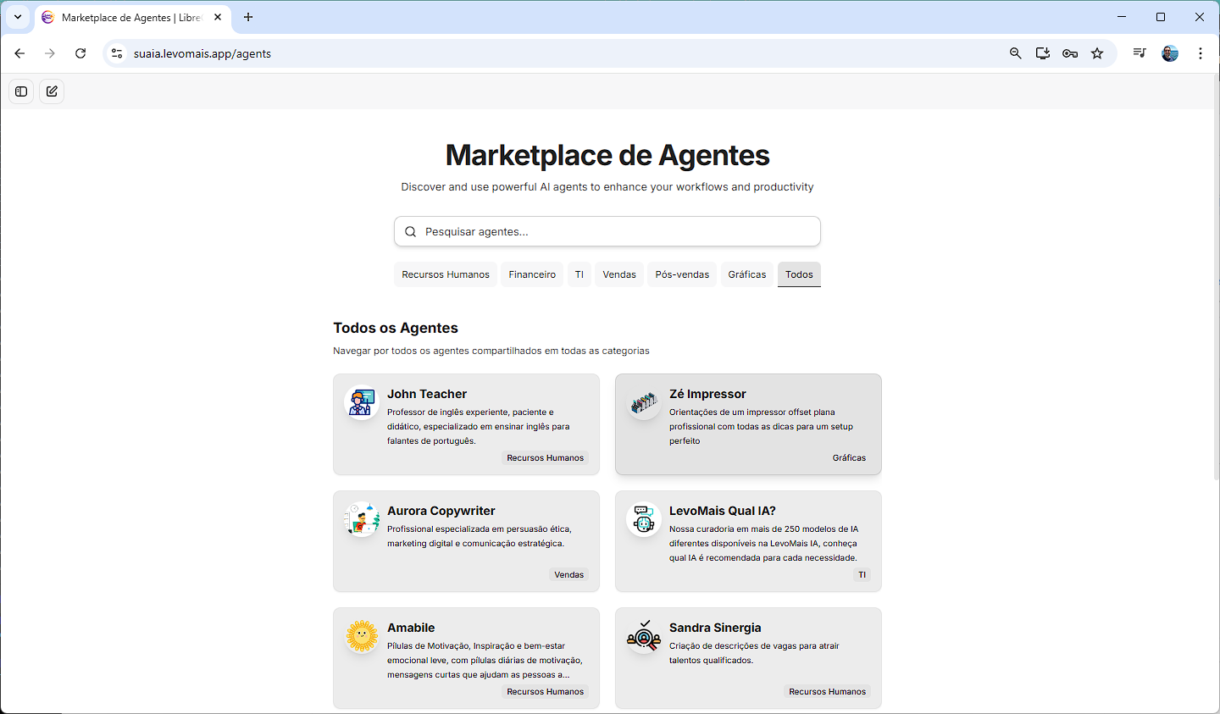This screenshot has width=1220, height=714.
Task: Click the Pesquisar agentes search field
Action: coord(607,231)
